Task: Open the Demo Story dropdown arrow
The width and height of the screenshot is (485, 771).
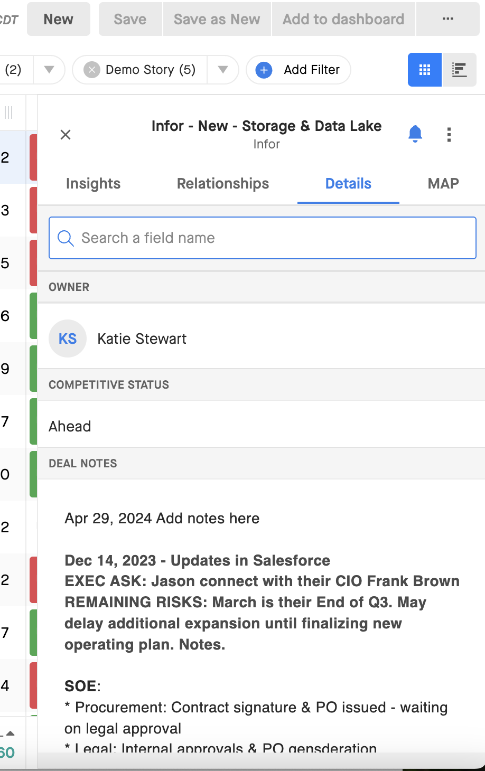Action: click(223, 69)
